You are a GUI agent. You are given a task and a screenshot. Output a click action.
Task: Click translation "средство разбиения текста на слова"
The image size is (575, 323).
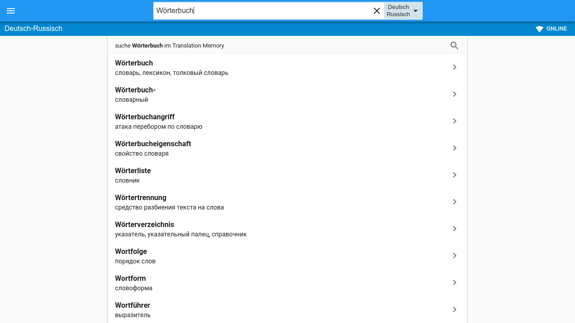[x=169, y=207]
